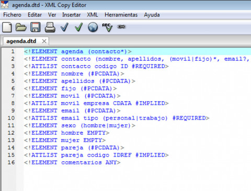Viewport: 251px width, 191px height.
Task: Click the text "agenda (contacto*)" on line 1
Action: [x=94, y=52]
